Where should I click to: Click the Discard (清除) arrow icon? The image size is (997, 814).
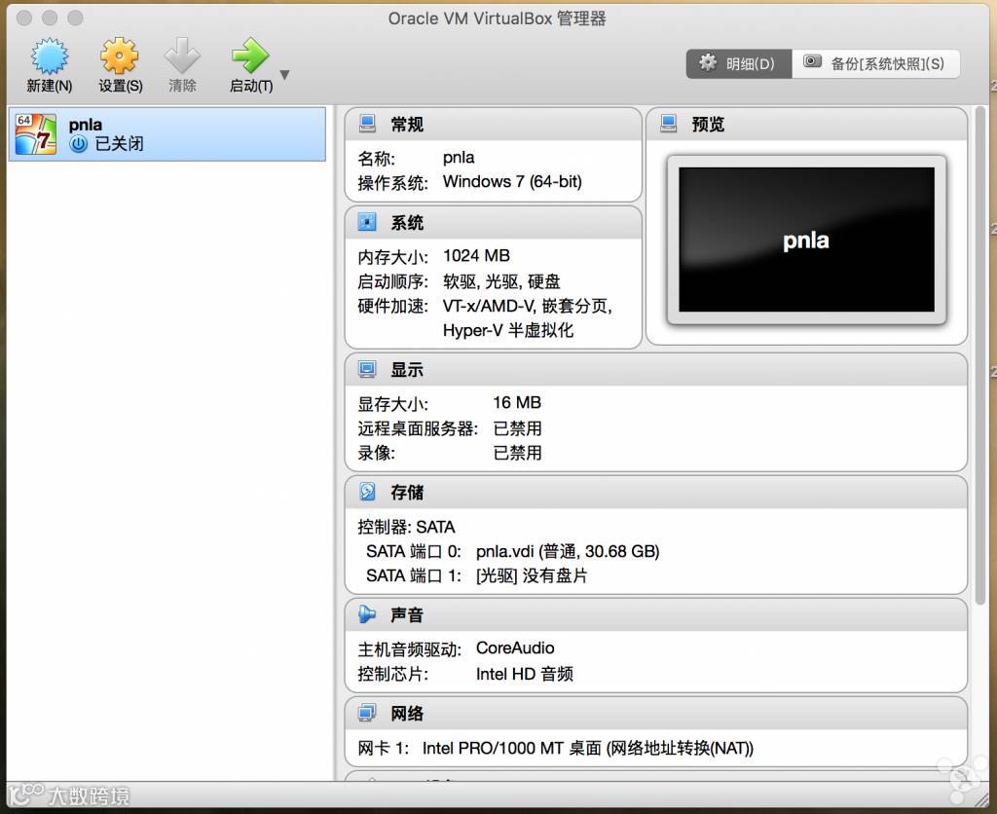pyautogui.click(x=182, y=55)
